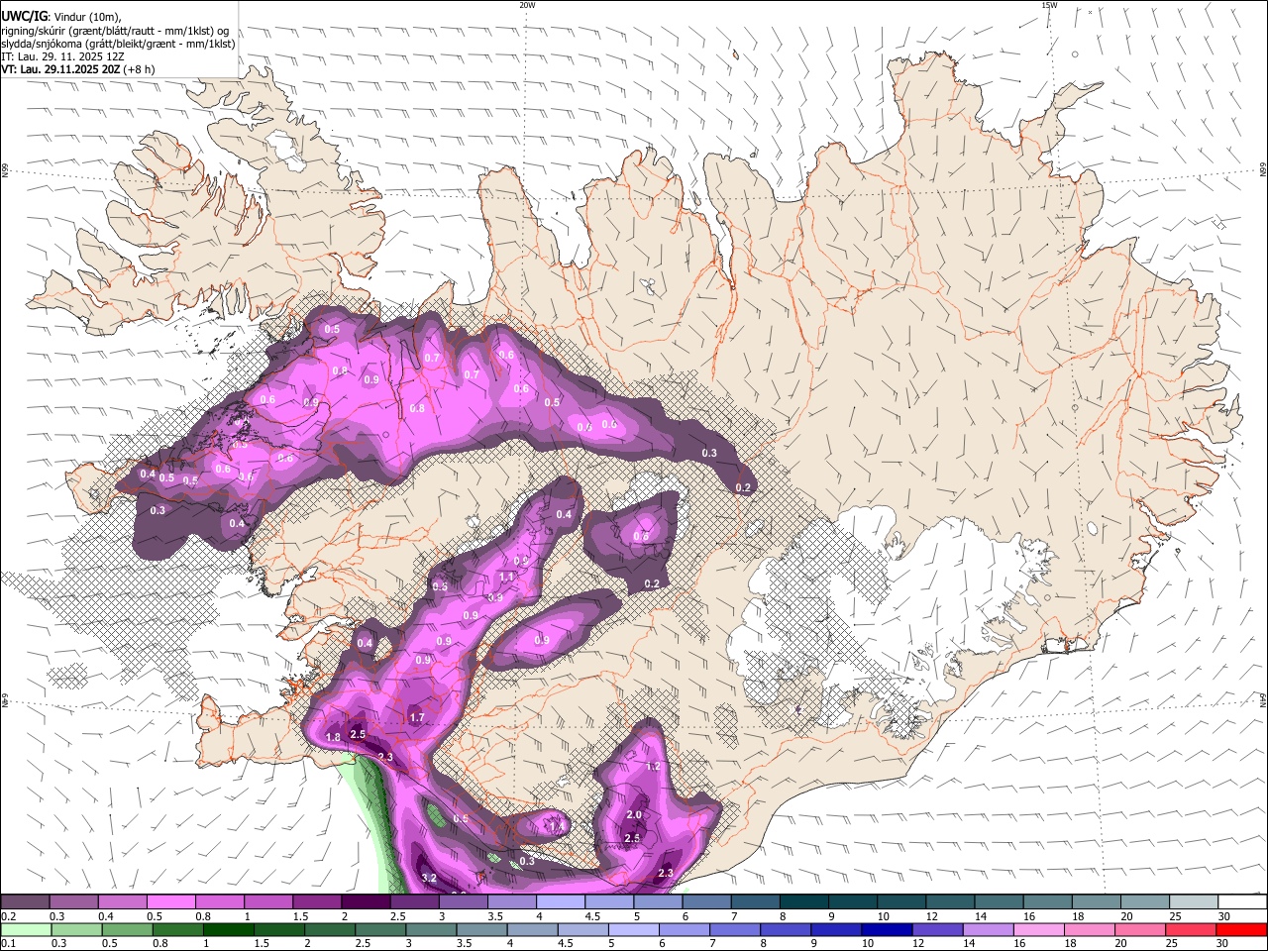Click the upper legend tick label '10'

pos(883,916)
